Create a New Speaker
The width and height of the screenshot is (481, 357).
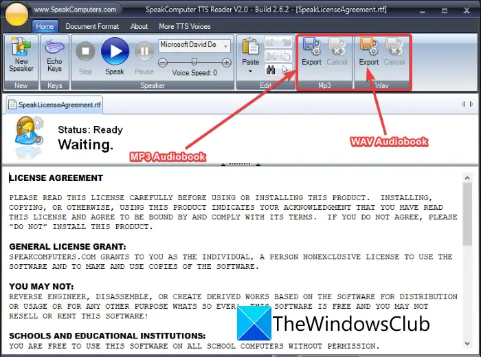tap(21, 55)
